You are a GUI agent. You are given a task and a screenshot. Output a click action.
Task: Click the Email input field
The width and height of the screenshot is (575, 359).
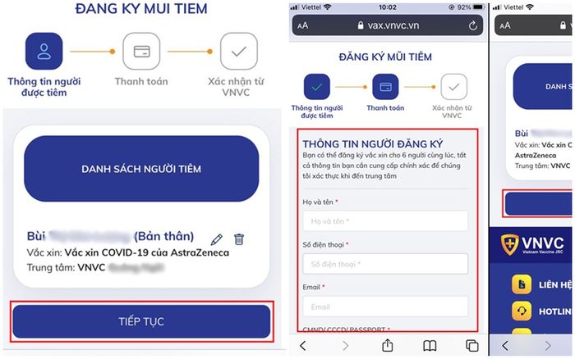coord(385,307)
